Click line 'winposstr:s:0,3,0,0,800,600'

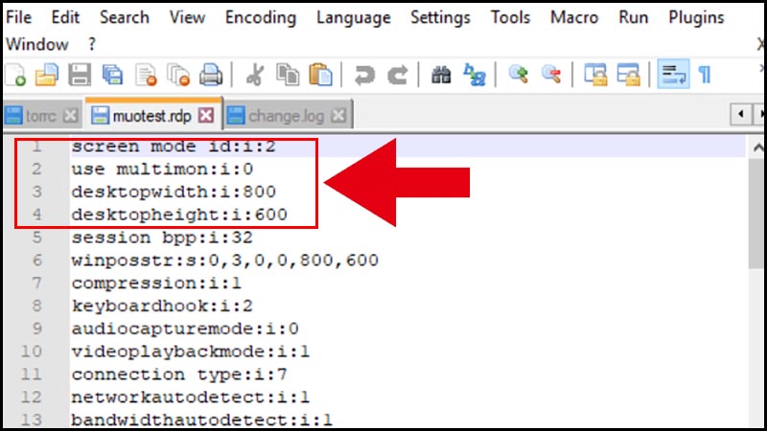[x=225, y=260]
